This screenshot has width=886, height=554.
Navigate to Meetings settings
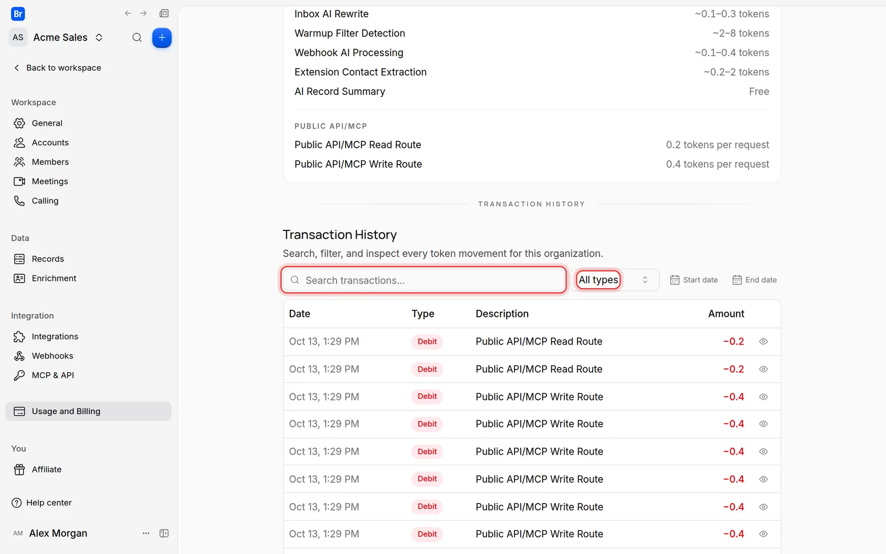tap(89, 181)
